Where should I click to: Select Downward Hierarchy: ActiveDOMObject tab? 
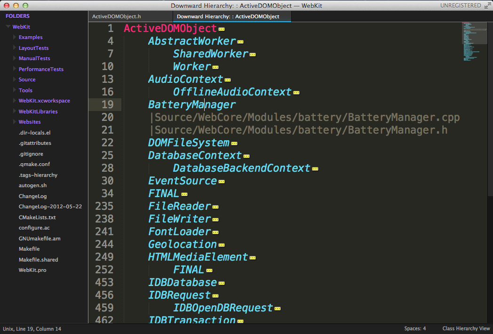click(232, 16)
